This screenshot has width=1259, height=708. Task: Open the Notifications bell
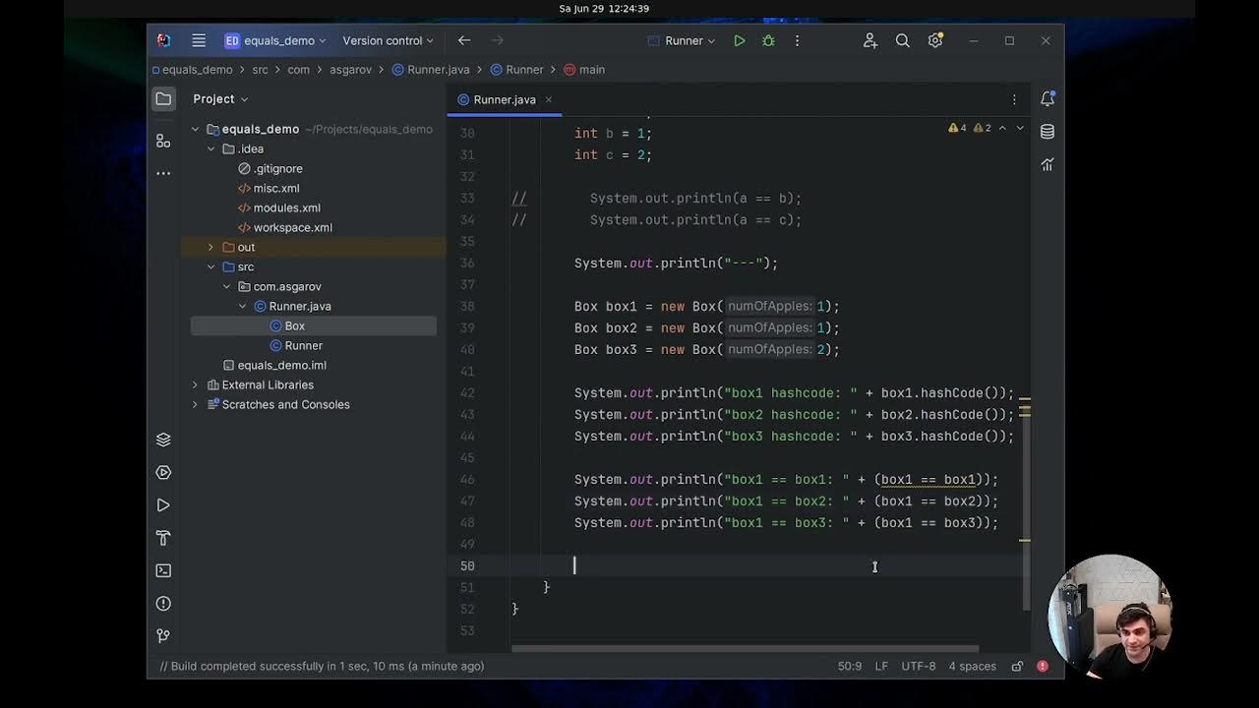[x=1048, y=98]
